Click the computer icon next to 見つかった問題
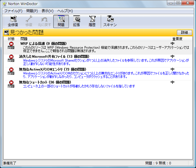This screenshot has width=196, height=168. (x=6, y=32)
